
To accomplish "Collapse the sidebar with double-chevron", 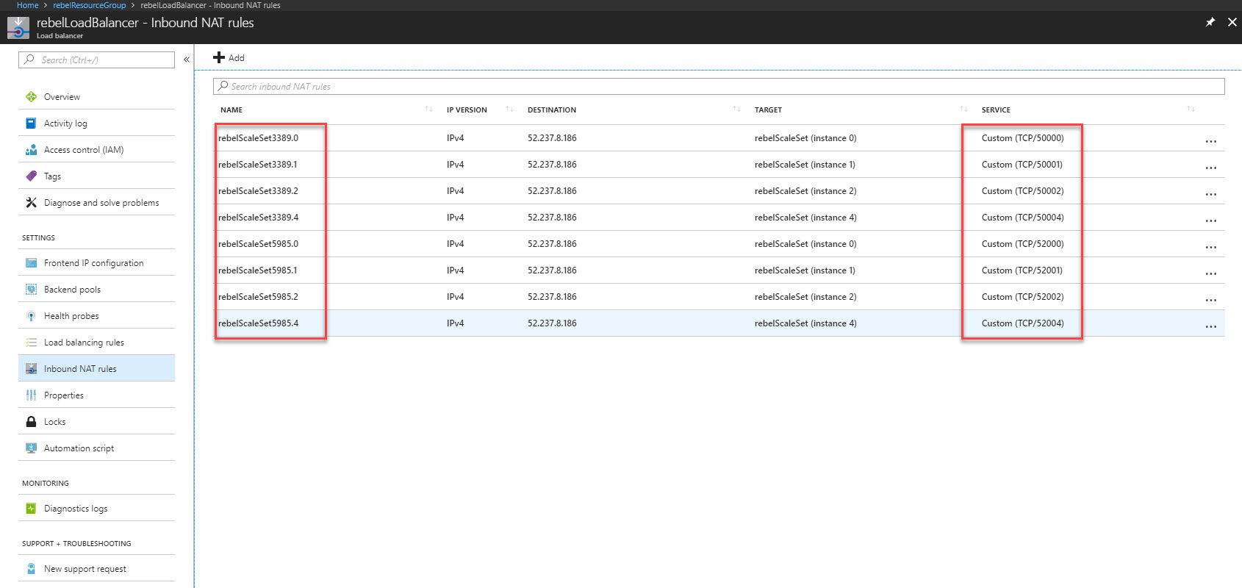I will pos(187,60).
